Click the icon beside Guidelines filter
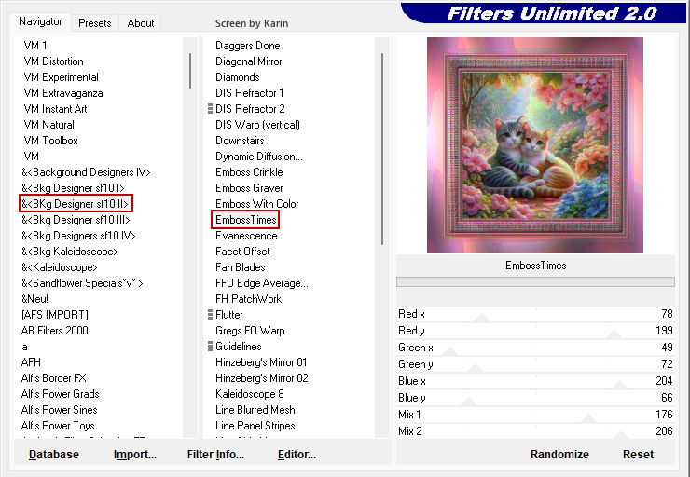This screenshot has width=690, height=477. click(210, 347)
